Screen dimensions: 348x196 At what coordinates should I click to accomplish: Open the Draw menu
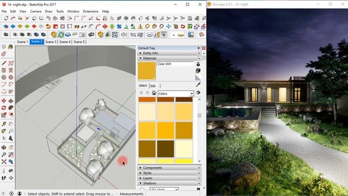pos(48,11)
